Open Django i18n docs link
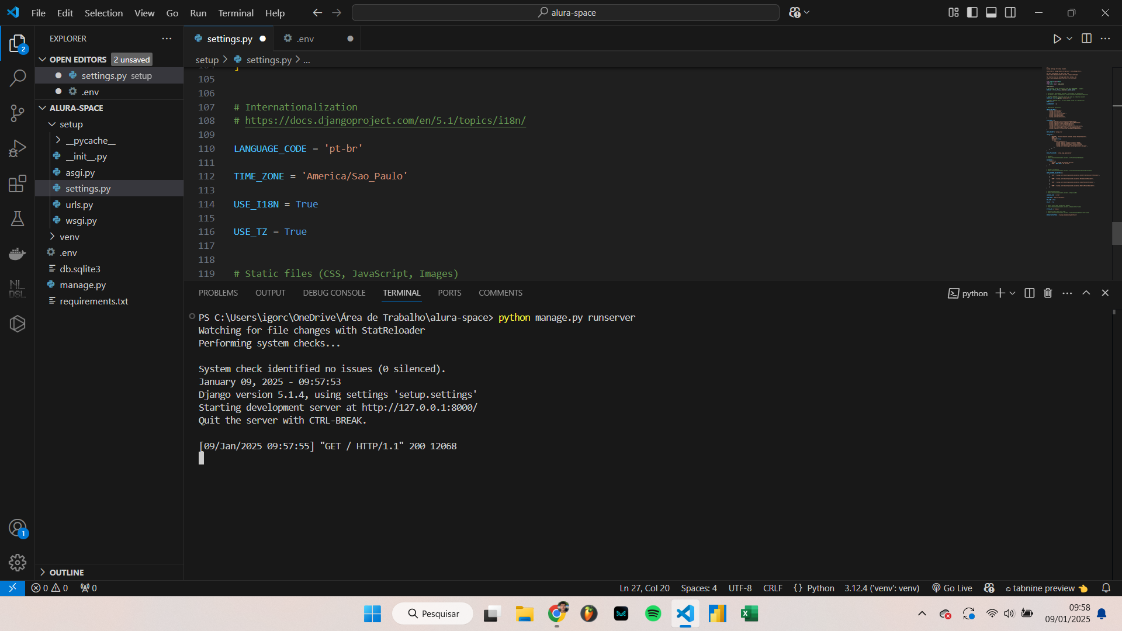 click(x=385, y=120)
